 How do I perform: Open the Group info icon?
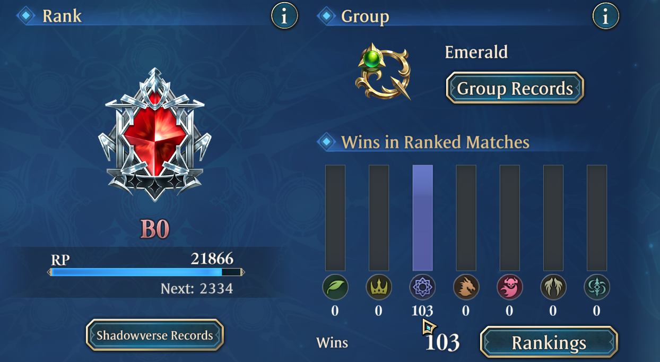[x=605, y=16]
